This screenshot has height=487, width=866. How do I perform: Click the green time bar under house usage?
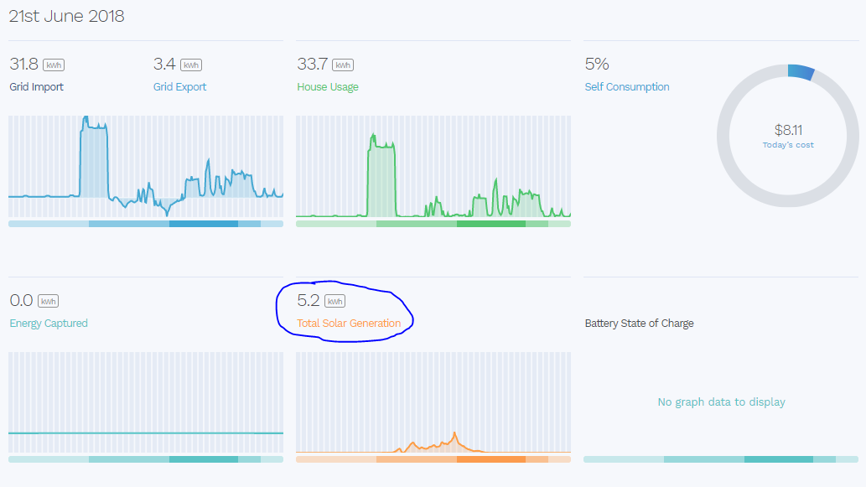coord(433,224)
